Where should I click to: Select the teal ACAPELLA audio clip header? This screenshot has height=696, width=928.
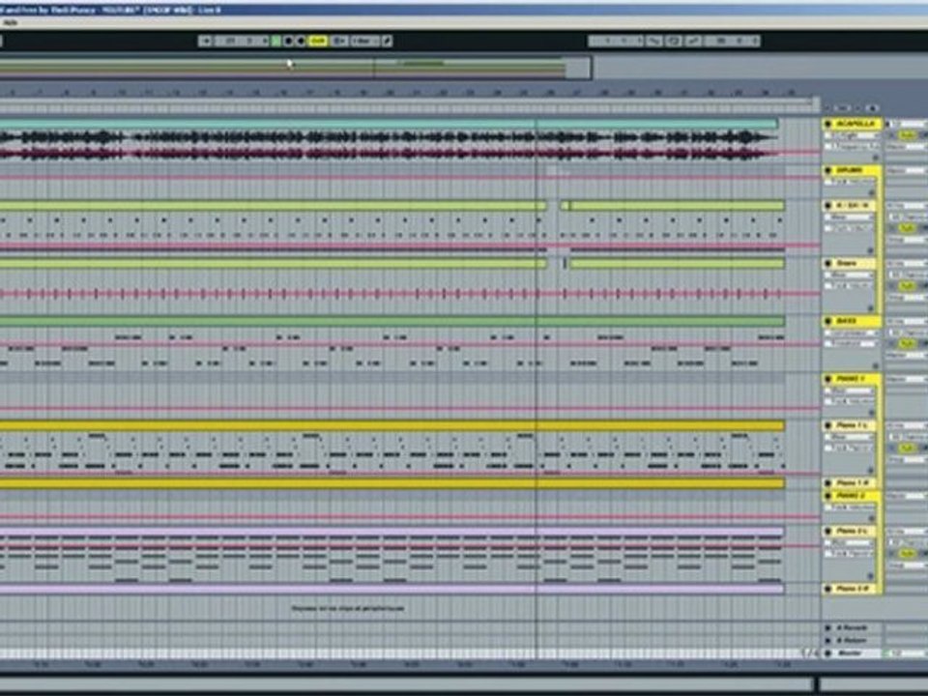pos(389,124)
